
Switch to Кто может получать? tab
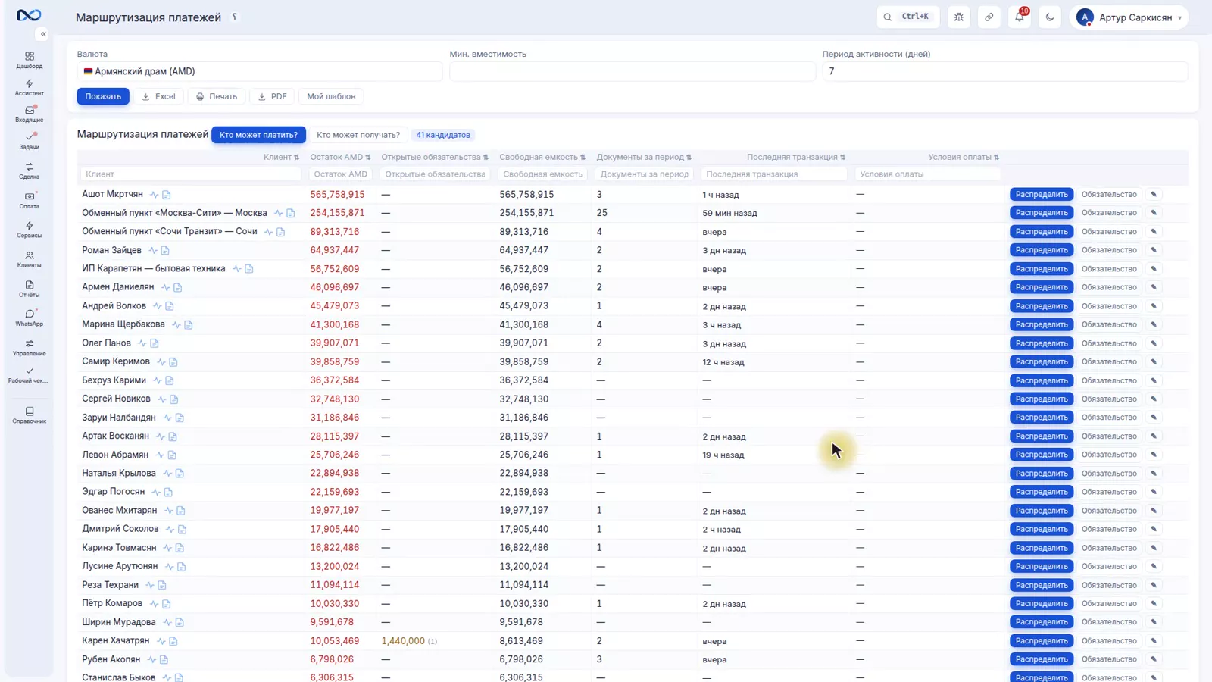click(358, 135)
